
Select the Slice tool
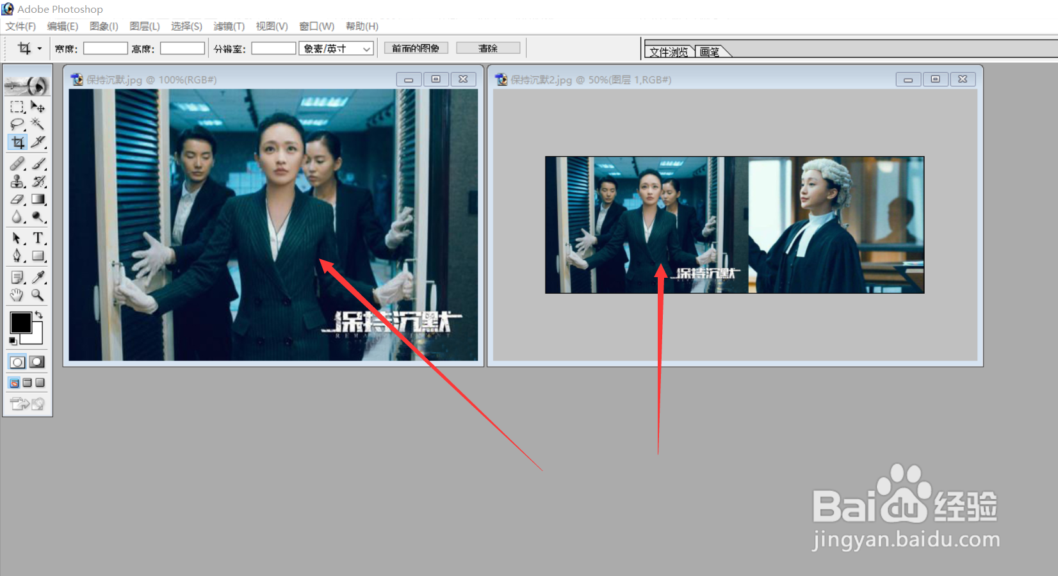click(38, 142)
